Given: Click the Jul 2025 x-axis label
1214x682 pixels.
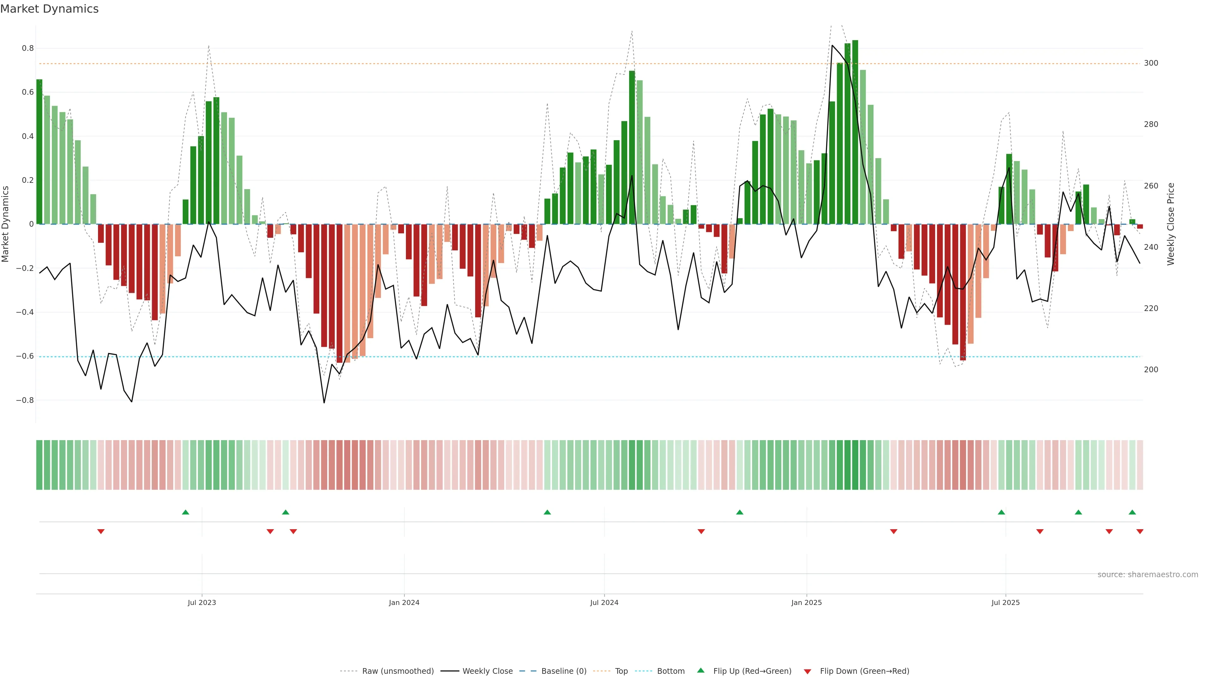Looking at the screenshot, I should pyautogui.click(x=1005, y=602).
